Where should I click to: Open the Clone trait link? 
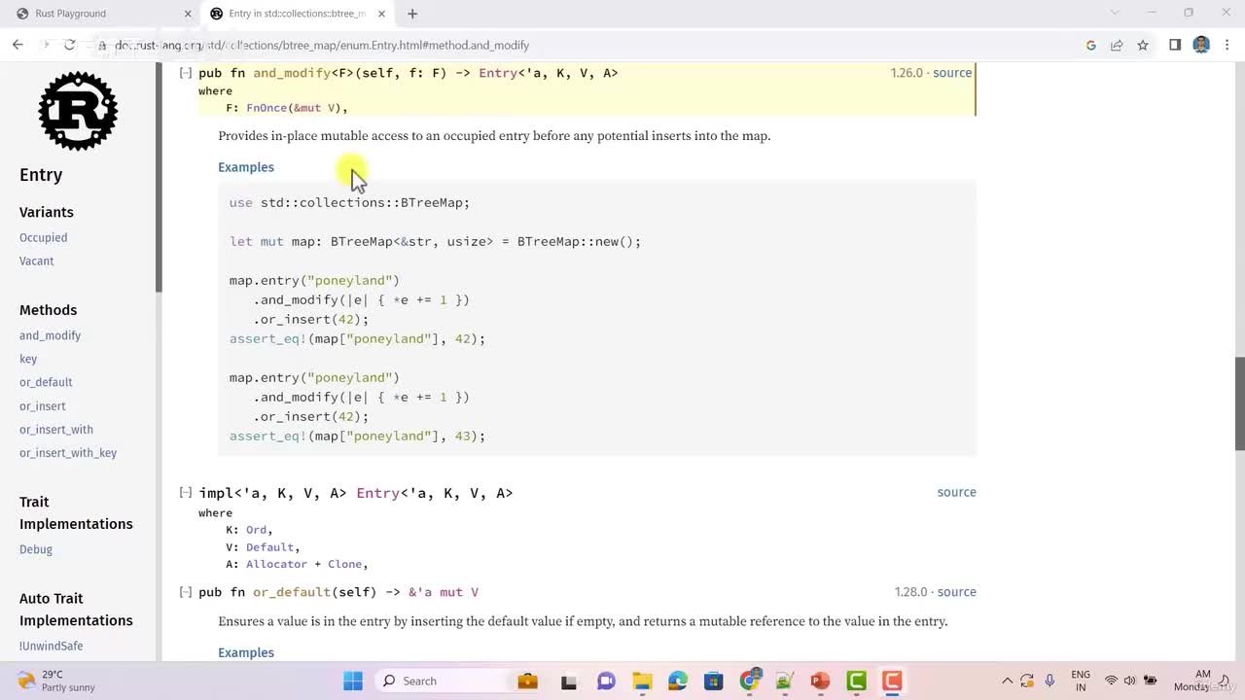tap(344, 564)
